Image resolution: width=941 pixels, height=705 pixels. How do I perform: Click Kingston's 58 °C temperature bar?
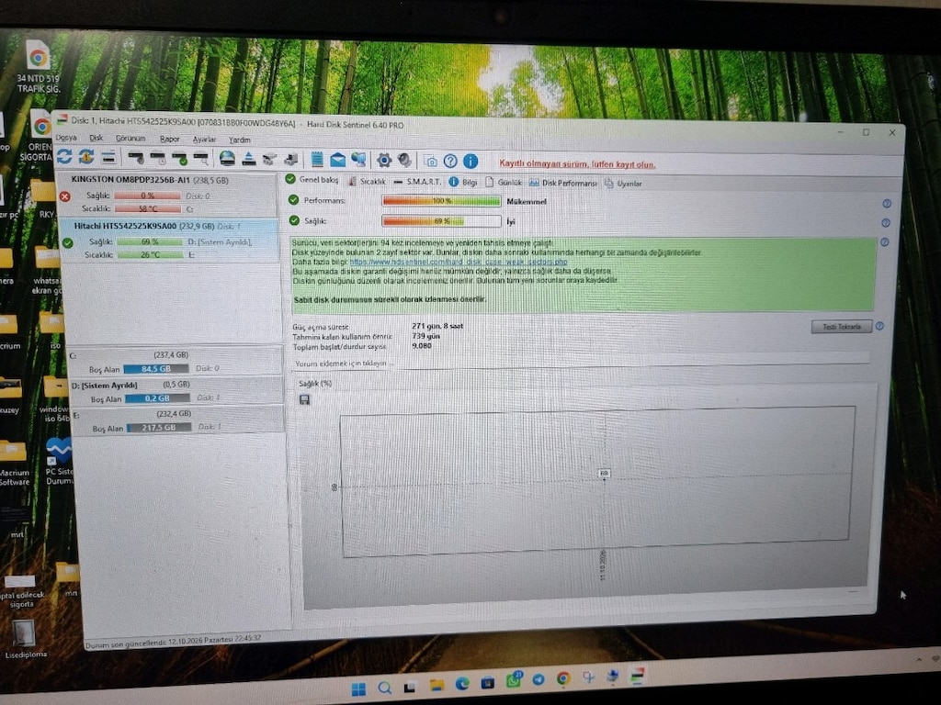click(148, 208)
